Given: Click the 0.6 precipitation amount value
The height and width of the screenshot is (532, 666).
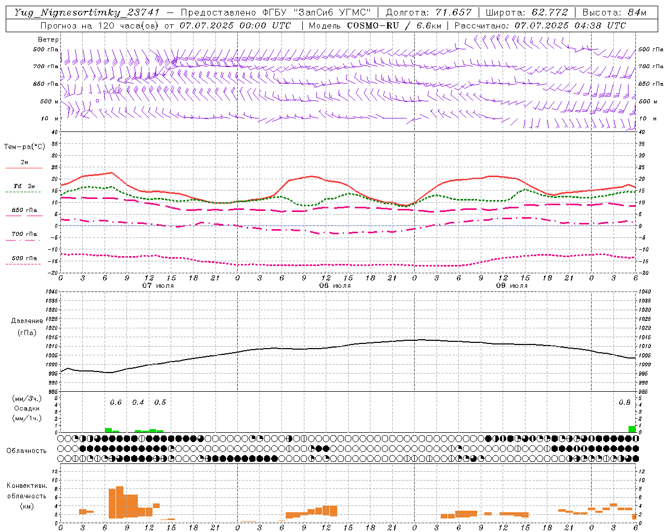Looking at the screenshot, I should click(x=116, y=403).
